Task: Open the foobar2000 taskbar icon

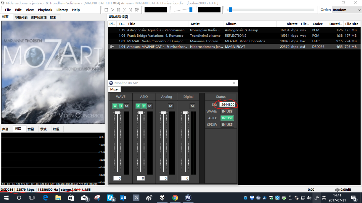Action: 162,198
